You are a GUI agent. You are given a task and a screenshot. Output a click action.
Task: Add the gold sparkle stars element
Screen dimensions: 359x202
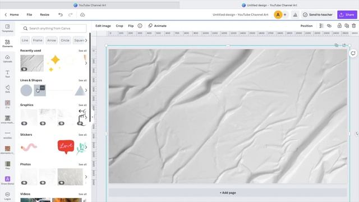(54, 63)
